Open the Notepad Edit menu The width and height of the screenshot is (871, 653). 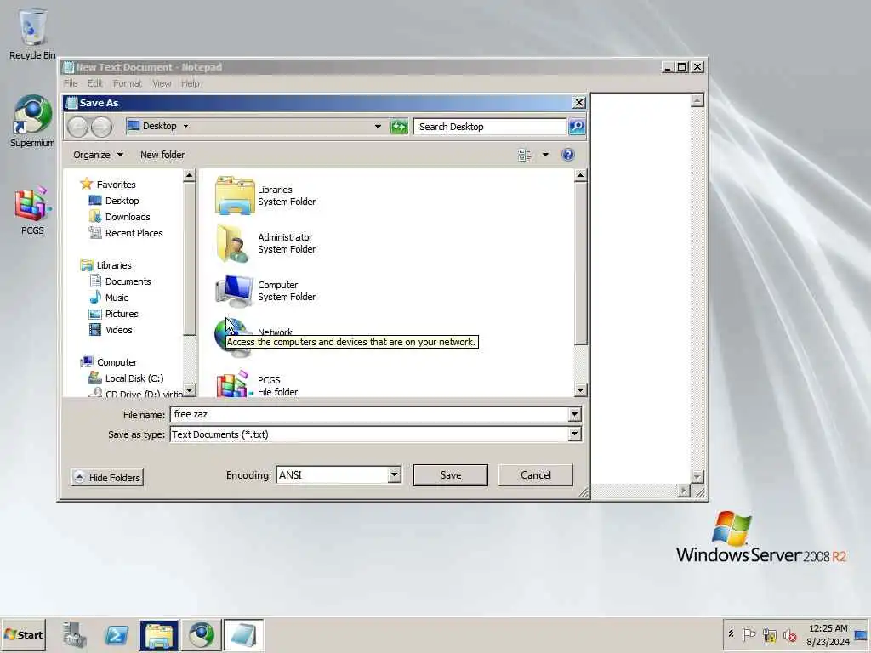[95, 83]
